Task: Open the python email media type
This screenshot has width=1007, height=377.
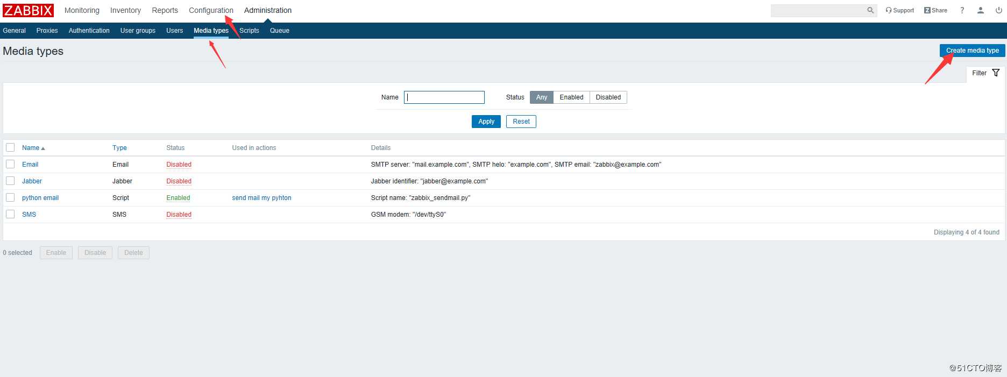Action: pyautogui.click(x=40, y=198)
